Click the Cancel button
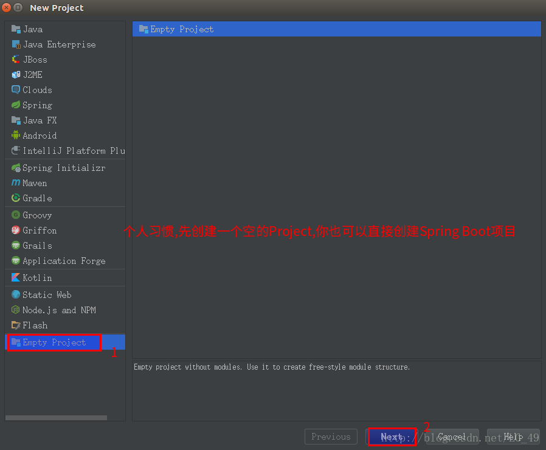This screenshot has height=450, width=546. (452, 437)
